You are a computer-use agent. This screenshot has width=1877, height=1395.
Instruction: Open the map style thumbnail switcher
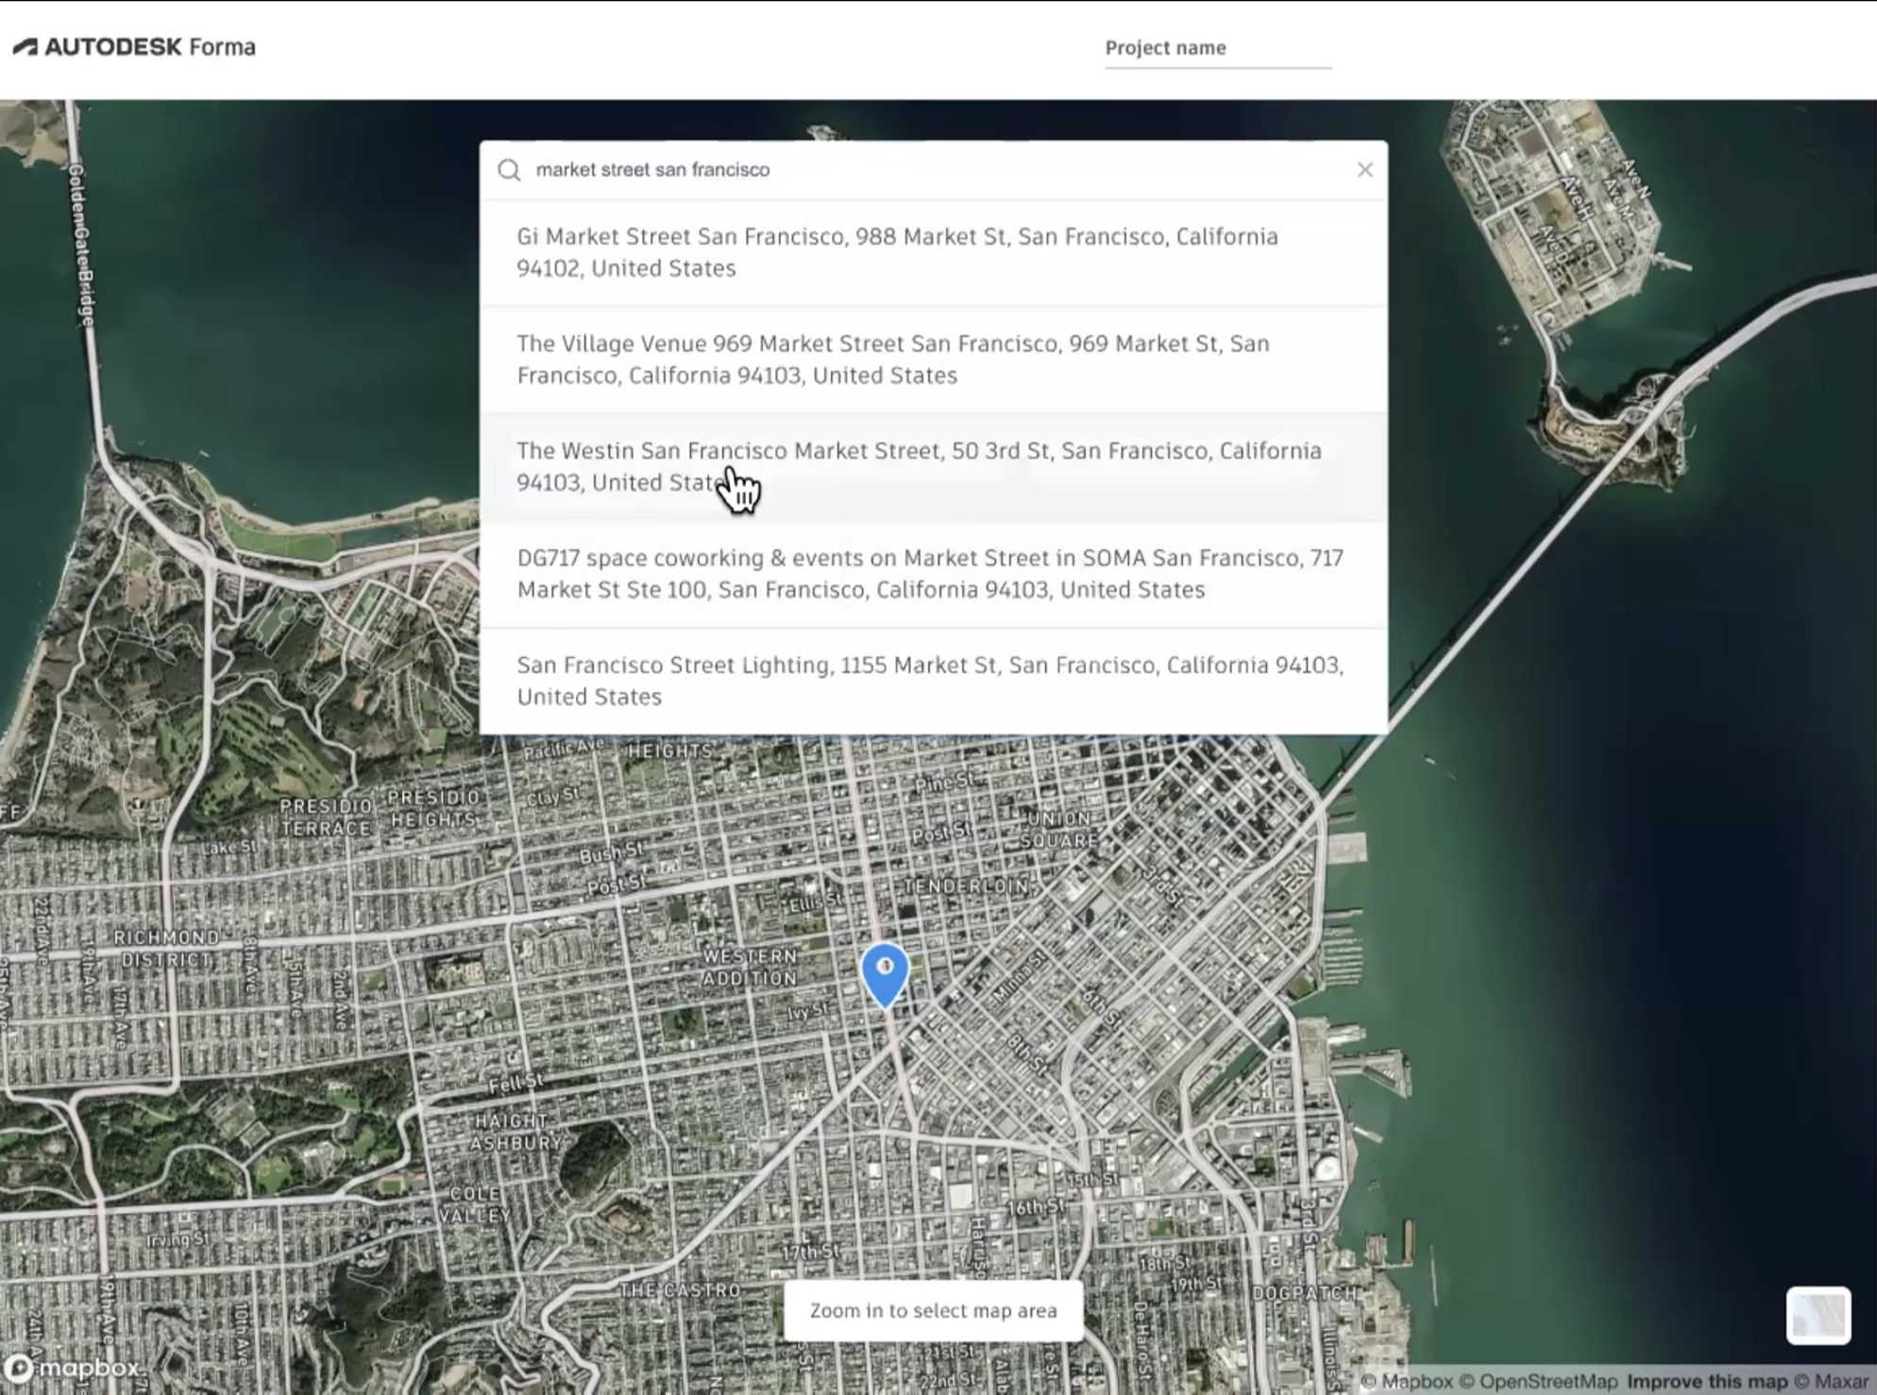click(x=1818, y=1315)
